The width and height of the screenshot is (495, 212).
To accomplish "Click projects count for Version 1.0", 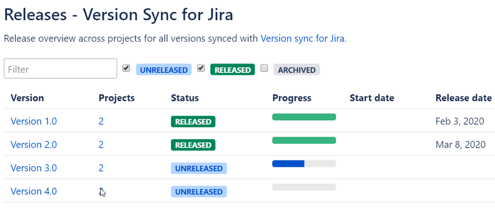I will [101, 121].
